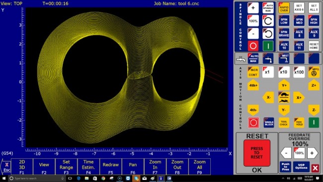Image resolution: width=323 pixels, height=182 pixels.
Task: Open the View F2 menu item
Action: (x=44, y=167)
